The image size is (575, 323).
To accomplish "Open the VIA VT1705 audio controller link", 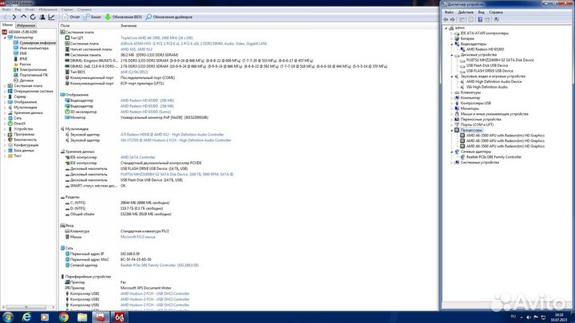I will coord(176,140).
